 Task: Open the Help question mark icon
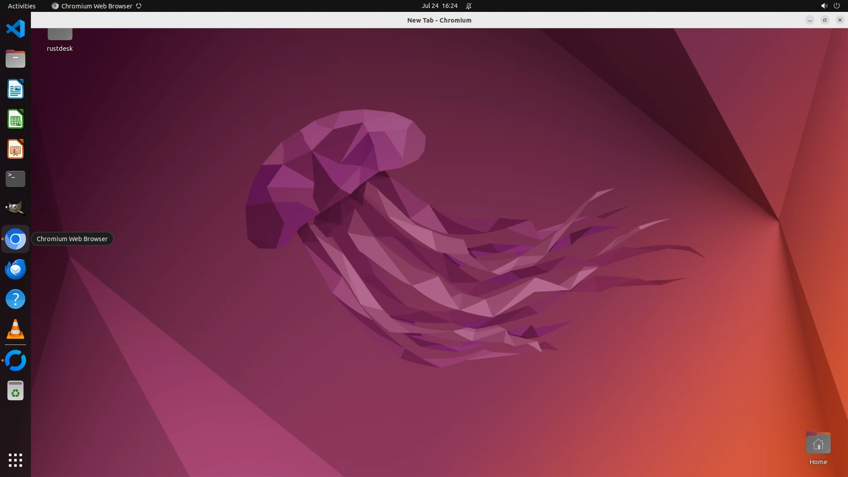tap(15, 299)
